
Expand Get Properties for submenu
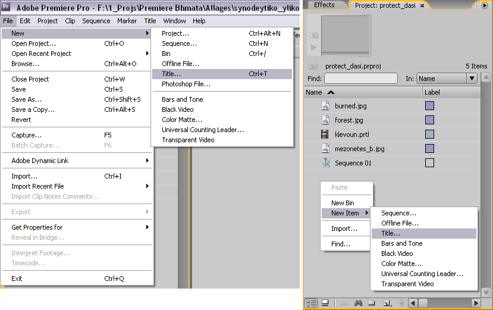tap(147, 227)
